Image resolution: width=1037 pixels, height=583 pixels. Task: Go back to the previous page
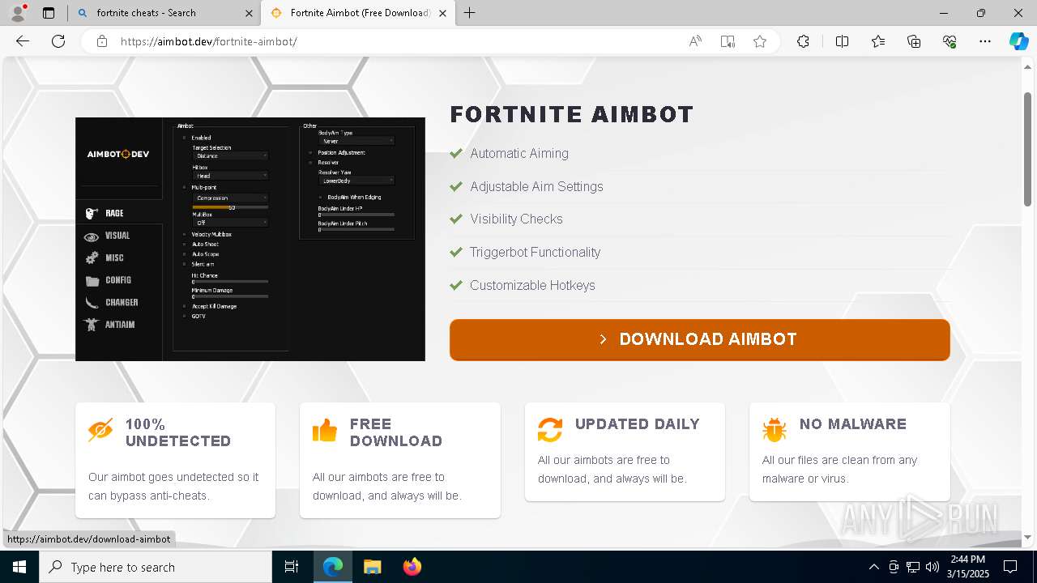(23, 41)
